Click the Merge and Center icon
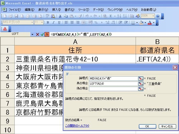This screenshot has width=179, height=134. (83, 22)
